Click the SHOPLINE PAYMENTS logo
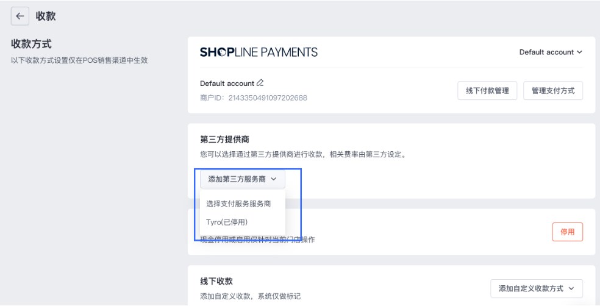Image resolution: width=600 pixels, height=306 pixels. pyautogui.click(x=259, y=52)
